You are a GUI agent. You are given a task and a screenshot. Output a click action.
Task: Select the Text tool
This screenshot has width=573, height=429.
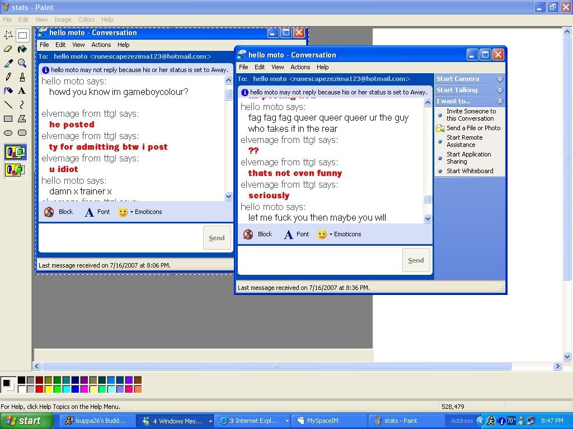tap(22, 90)
